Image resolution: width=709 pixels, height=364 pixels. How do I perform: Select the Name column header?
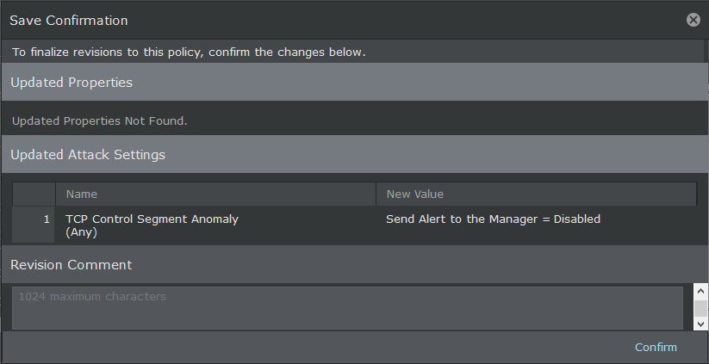pos(215,194)
